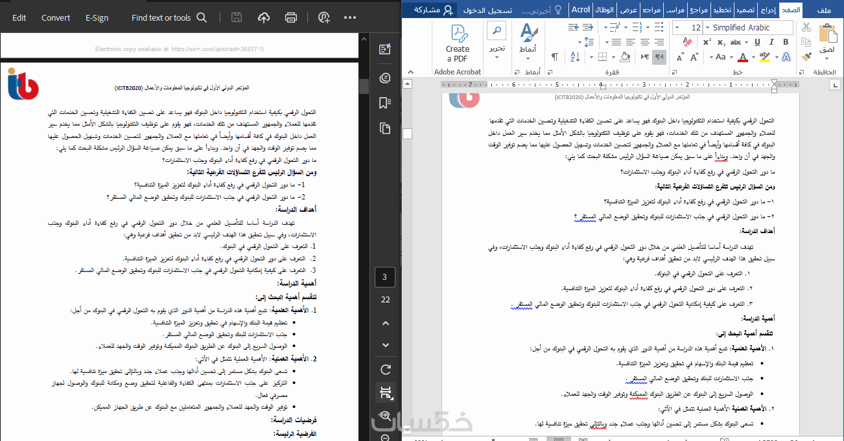Screen dimensions: 844x441
Task: Click the Sort A-Z icon
Action: pos(575,57)
